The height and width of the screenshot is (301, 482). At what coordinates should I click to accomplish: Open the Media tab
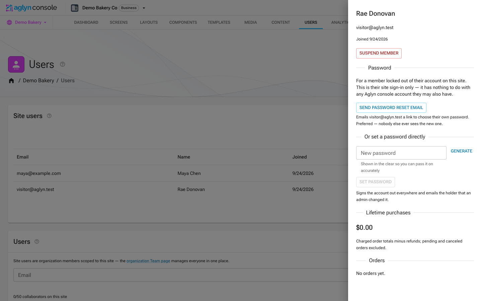[250, 22]
